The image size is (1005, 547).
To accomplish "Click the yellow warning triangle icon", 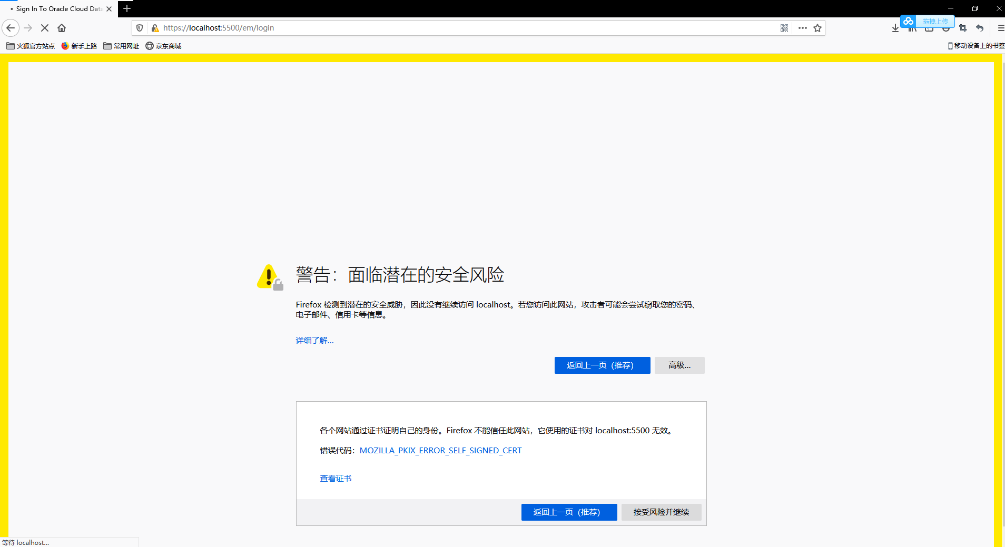I will (x=270, y=277).
